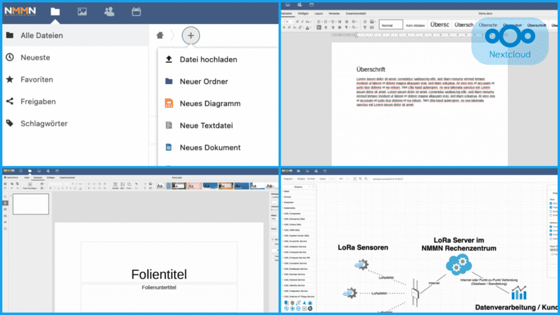Click the Folientitel placeholder on the slide

[x=159, y=274]
